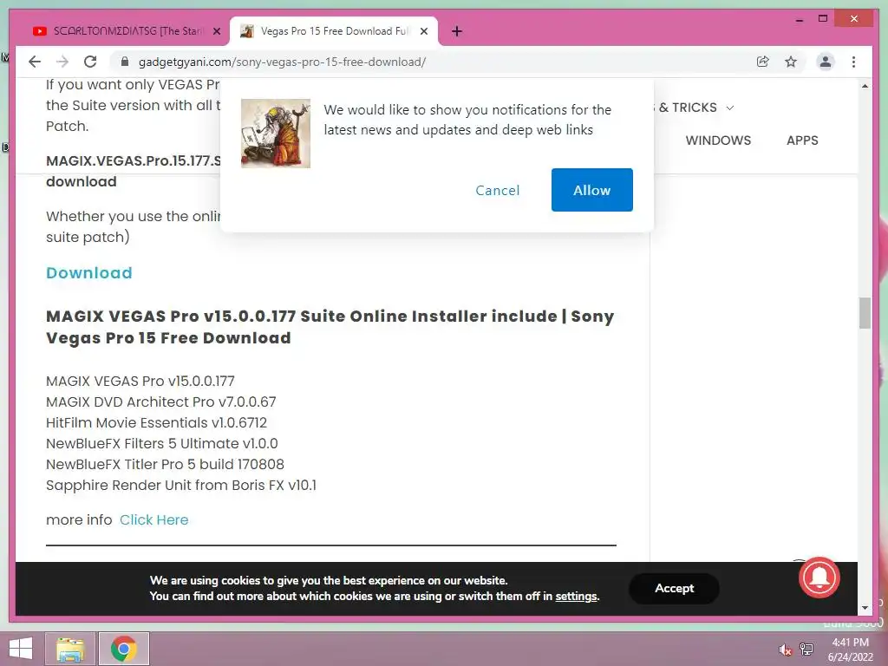Screen dimensions: 888x666
Task: Bookmark this page with the star icon
Action: click(791, 62)
